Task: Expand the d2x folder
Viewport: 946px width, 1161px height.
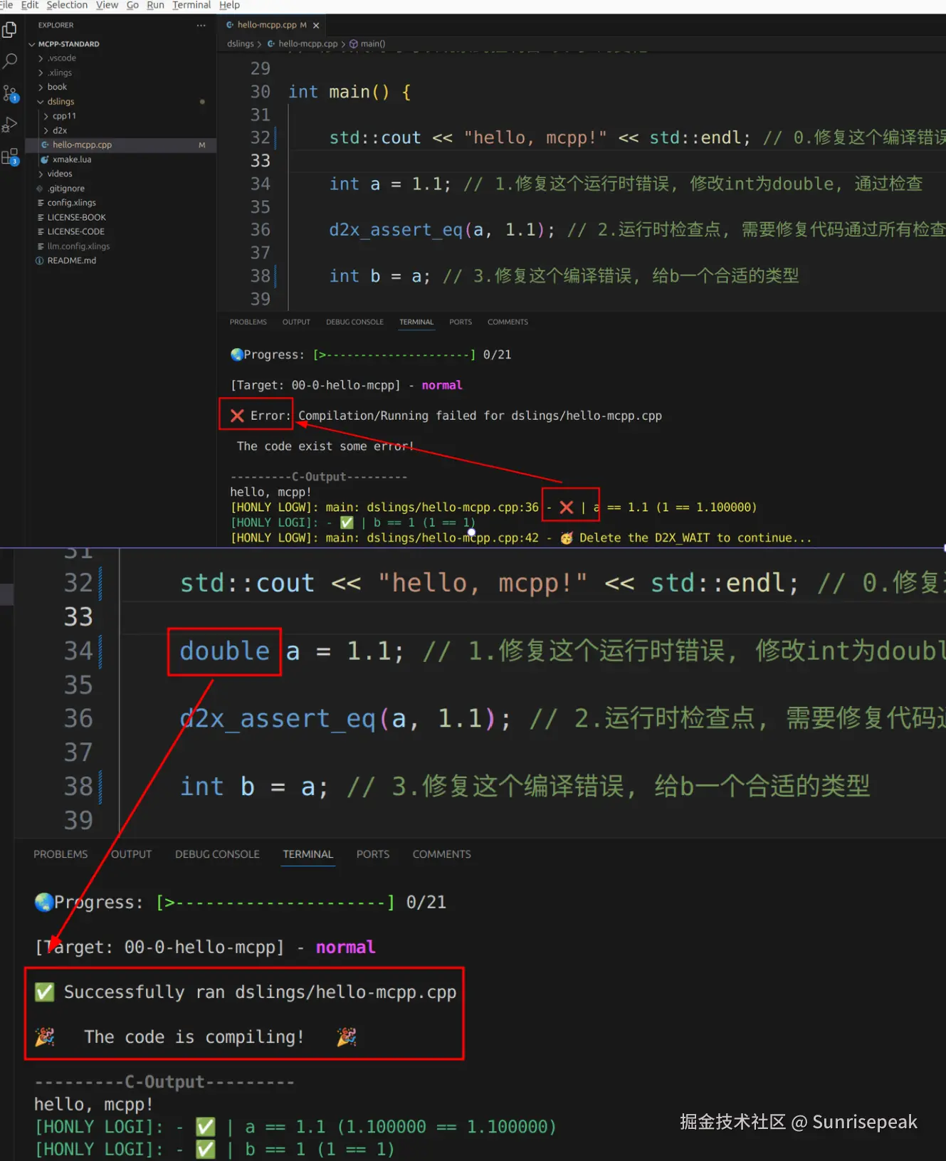Action: [46, 130]
